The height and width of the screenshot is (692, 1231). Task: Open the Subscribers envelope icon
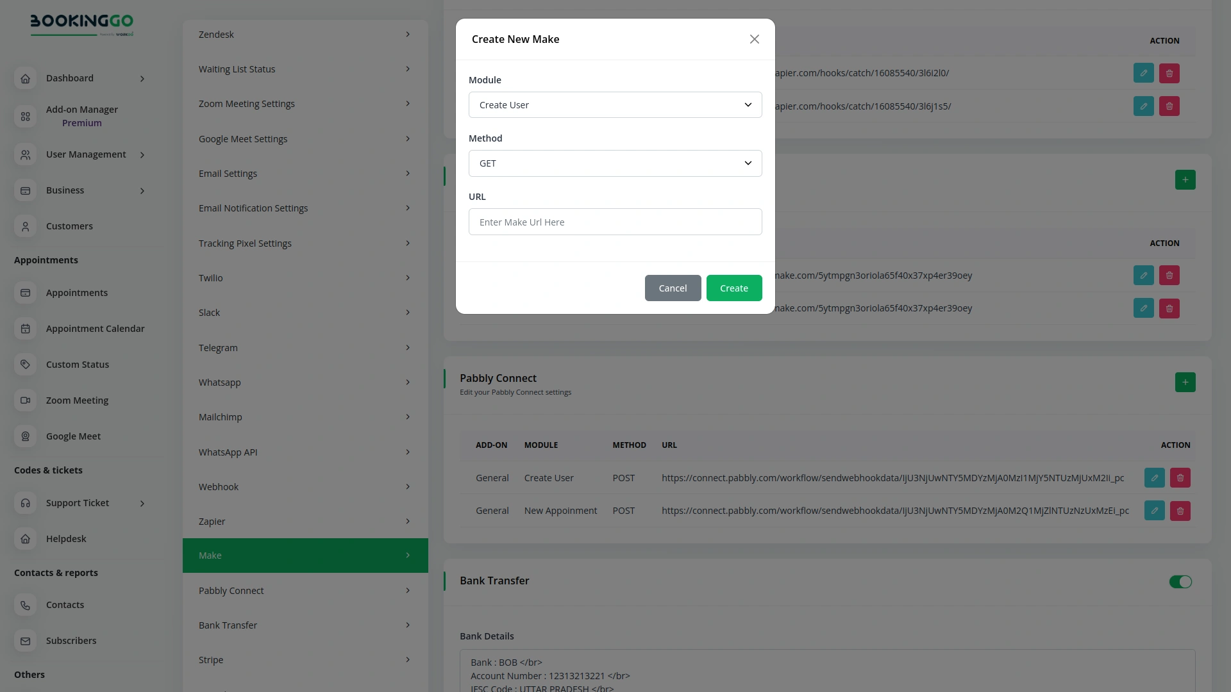click(x=25, y=641)
